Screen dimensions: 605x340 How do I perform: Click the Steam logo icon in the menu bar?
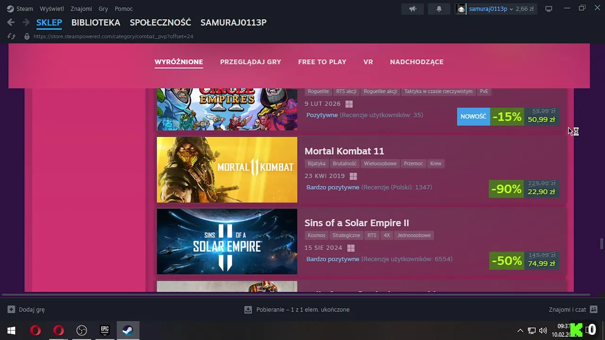pyautogui.click(x=10, y=8)
